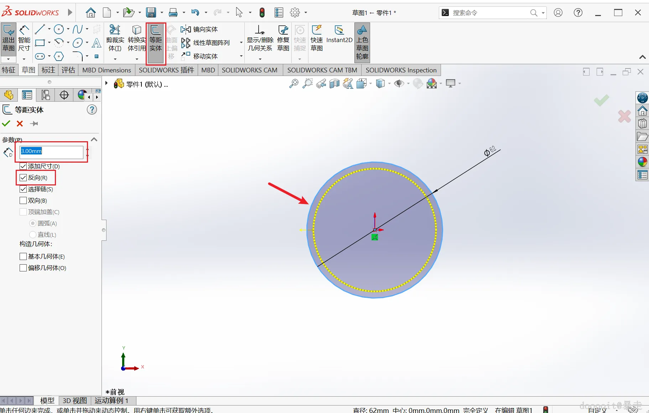Open the SOLIDWORKS CAM tab
The width and height of the screenshot is (649, 413).
point(249,70)
